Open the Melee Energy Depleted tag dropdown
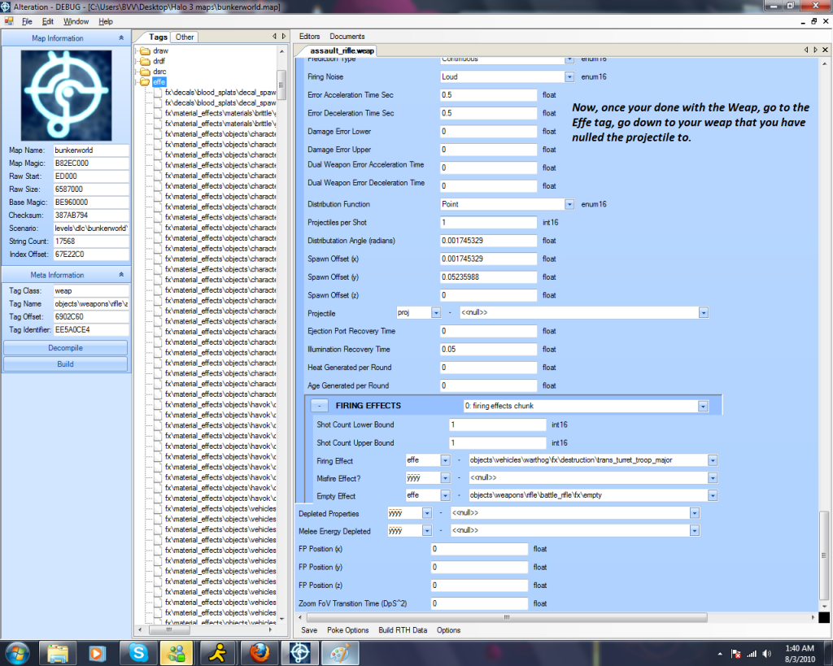Viewport: 833px width, 666px height. click(x=695, y=530)
